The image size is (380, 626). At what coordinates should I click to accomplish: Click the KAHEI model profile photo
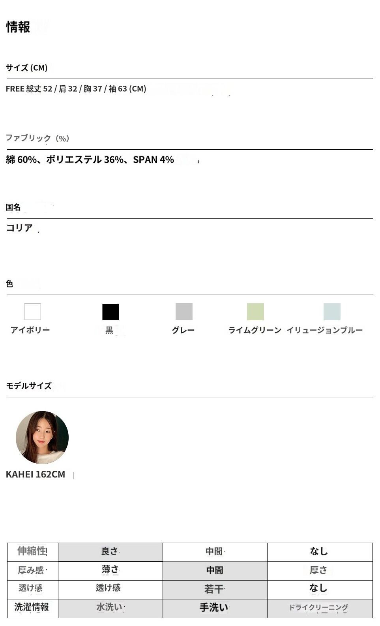pyautogui.click(x=42, y=437)
